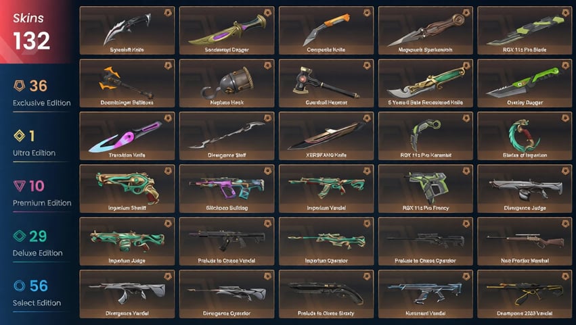Image resolution: width=576 pixels, height=325 pixels.
Task: Click the Deluxe Edition teal diamond icon
Action: (19, 236)
